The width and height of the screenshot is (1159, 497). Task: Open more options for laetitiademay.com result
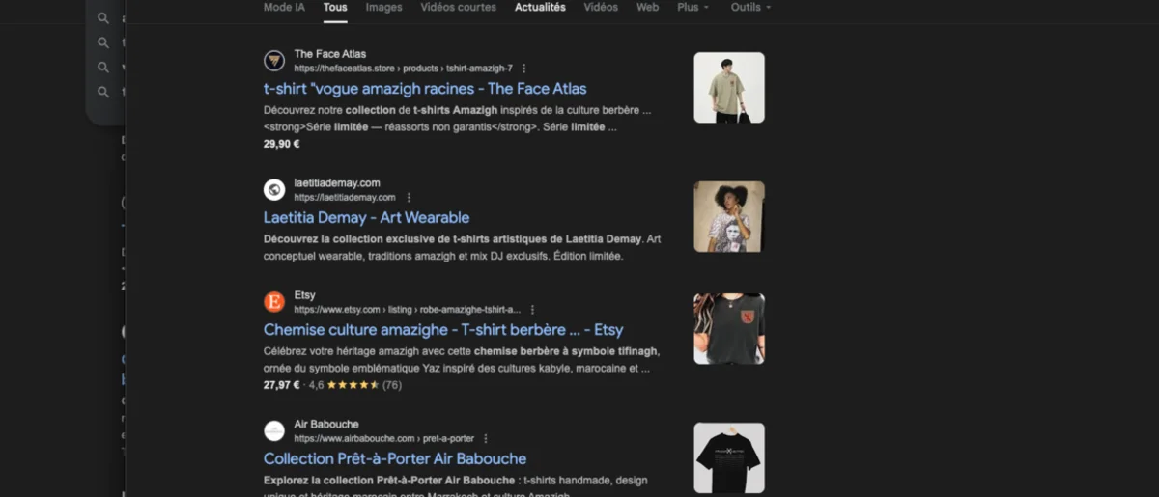pos(409,198)
